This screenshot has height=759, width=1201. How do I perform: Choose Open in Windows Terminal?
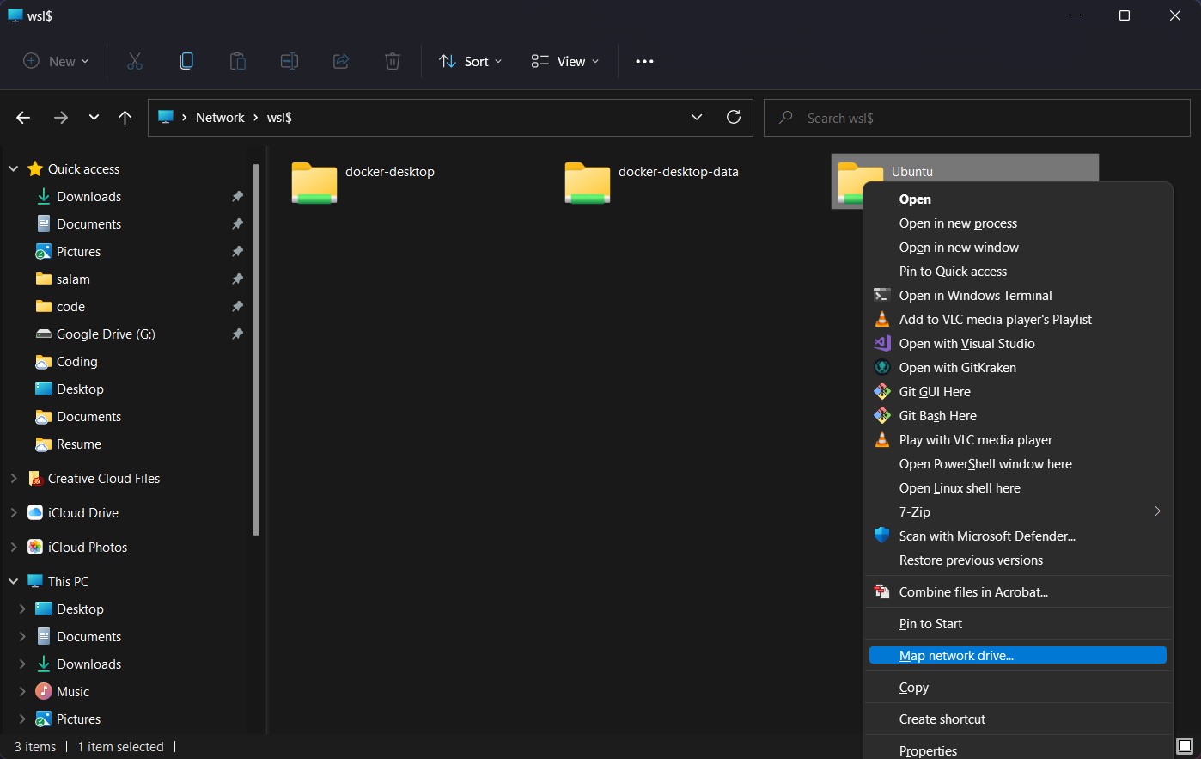[1018, 296]
